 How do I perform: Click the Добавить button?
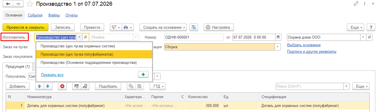pos(17,86)
